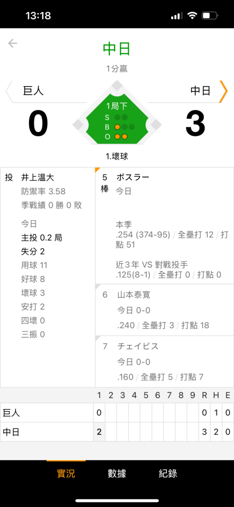234x507 pixels.
Task: Tap the Wi-Fi status icon
Action: (192, 16)
